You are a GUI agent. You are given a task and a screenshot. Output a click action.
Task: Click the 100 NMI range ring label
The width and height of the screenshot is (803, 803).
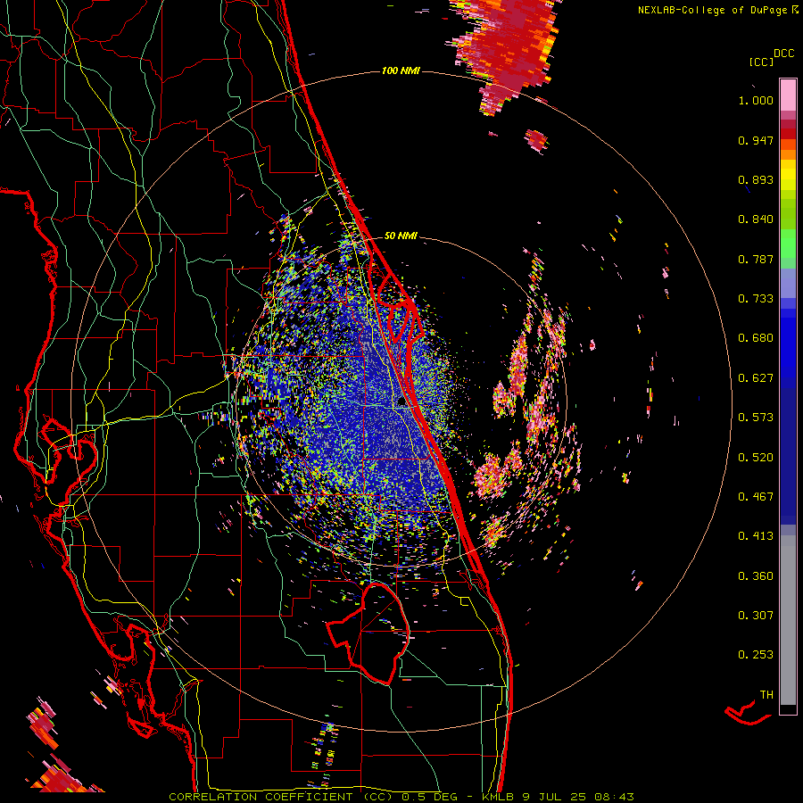coord(401,70)
